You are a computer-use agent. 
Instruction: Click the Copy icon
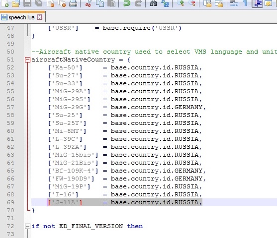(x=100, y=3)
